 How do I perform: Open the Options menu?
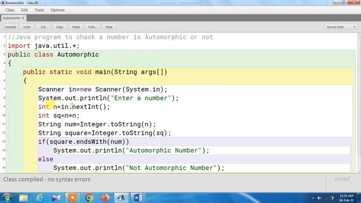pyautogui.click(x=58, y=10)
